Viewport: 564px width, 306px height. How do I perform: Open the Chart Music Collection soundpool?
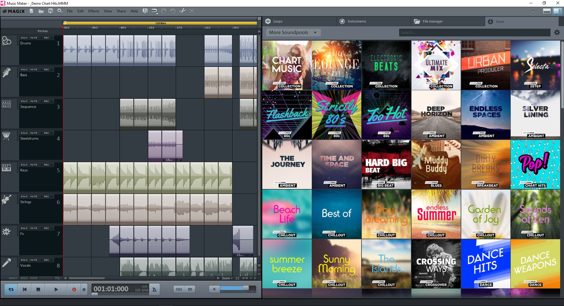287,65
